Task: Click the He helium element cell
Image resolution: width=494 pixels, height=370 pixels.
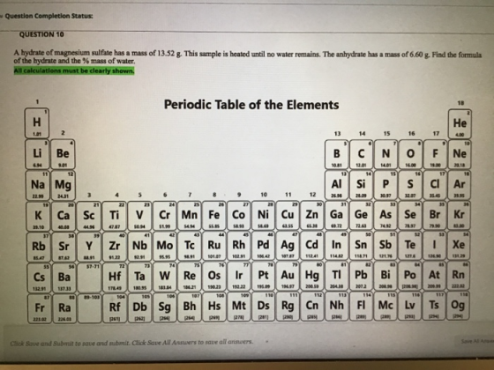Action: [x=460, y=123]
